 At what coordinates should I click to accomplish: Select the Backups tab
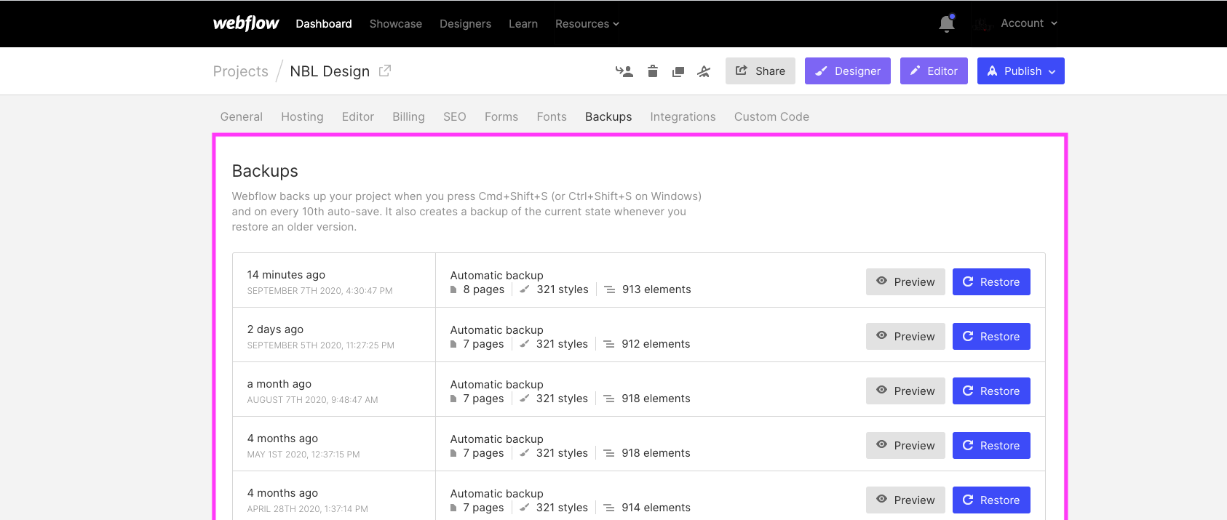pyautogui.click(x=608, y=116)
